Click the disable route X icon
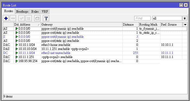Screen dimensions: 190x101 point(29,18)
